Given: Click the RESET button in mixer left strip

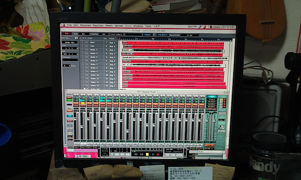Looking at the screenshot, I should tap(70, 121).
